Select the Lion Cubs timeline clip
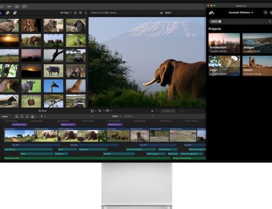Image resolution: width=272 pixels, height=209 pixels. coord(118,135)
